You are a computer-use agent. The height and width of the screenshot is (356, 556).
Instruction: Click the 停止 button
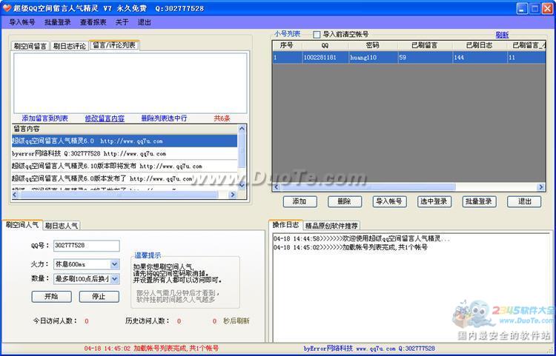99,297
